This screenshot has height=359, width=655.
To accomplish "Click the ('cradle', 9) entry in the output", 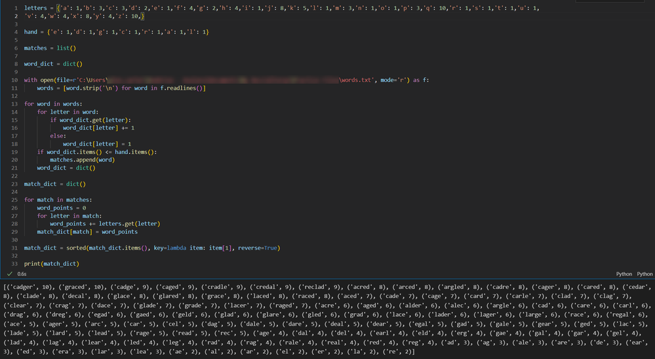I will click(x=223, y=287).
